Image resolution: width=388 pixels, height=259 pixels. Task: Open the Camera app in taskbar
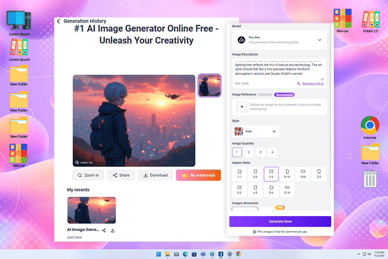(x=177, y=254)
